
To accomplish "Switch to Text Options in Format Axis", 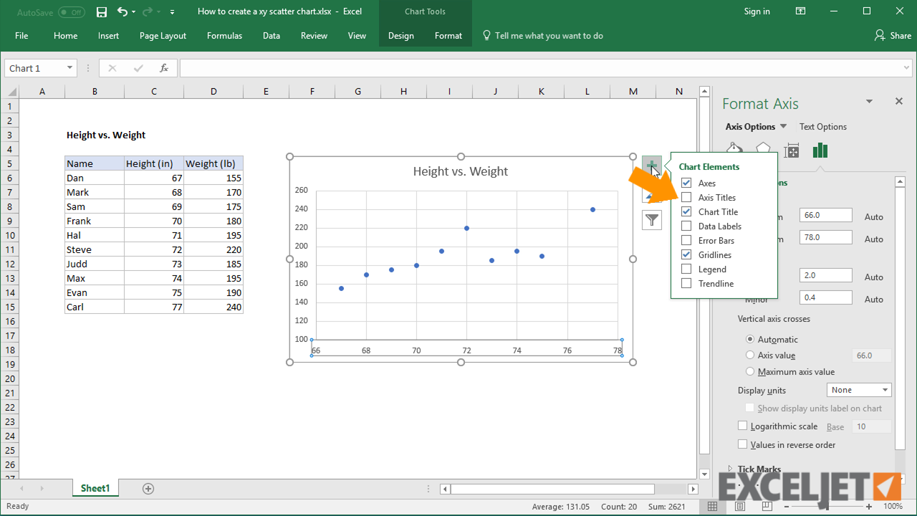I will click(822, 127).
